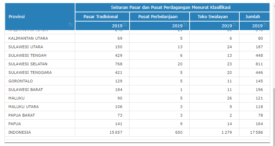Click Sulawesi Selatan value 768
The width and height of the screenshot is (275, 146).
pos(119,64)
